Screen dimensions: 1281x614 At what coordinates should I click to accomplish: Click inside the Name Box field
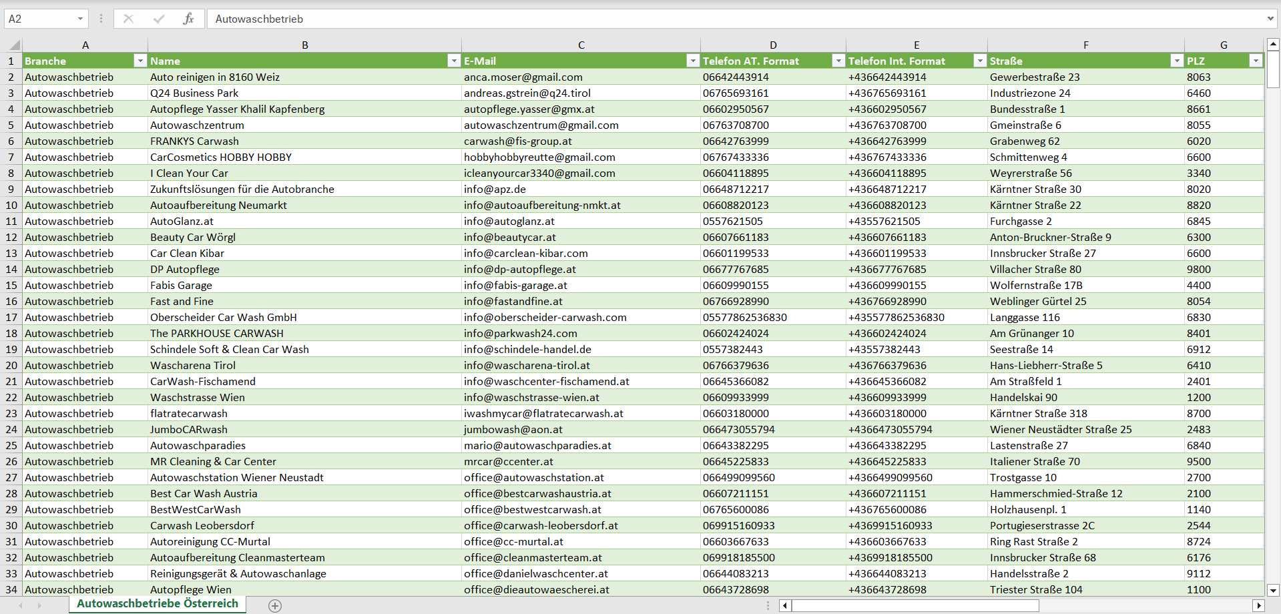point(40,19)
